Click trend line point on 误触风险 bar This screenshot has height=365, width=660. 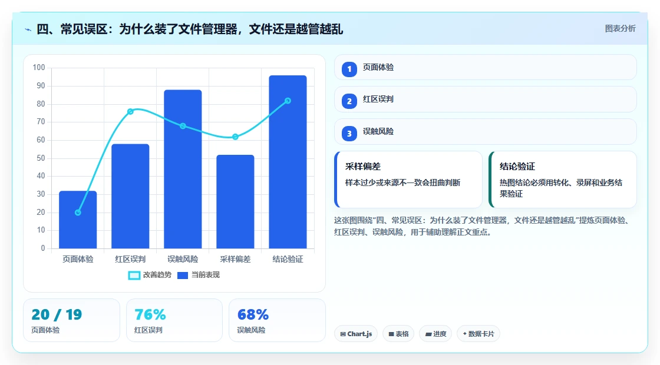[x=183, y=126]
